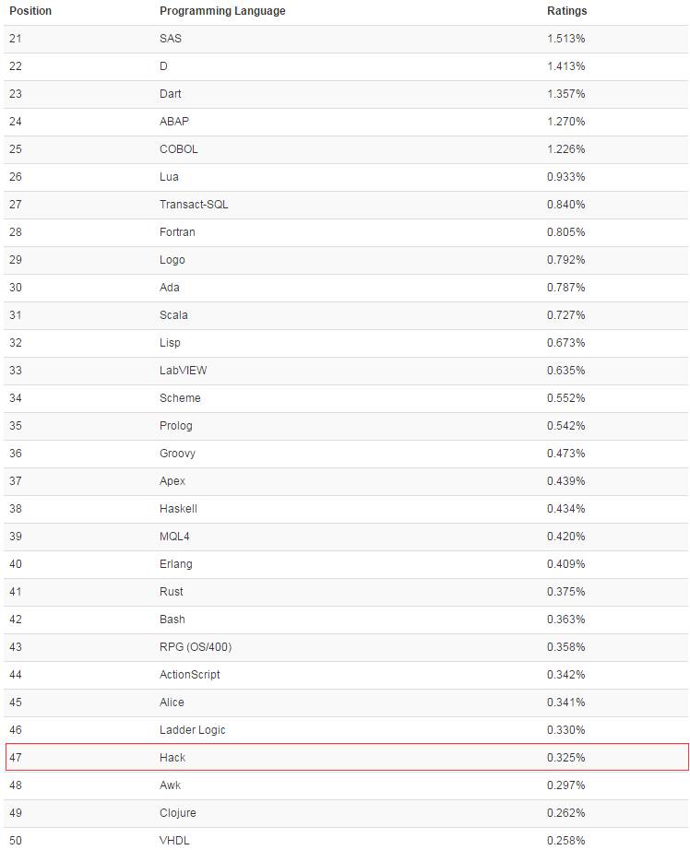Click the SAS language entry
The height and width of the screenshot is (850, 690).
click(172, 39)
